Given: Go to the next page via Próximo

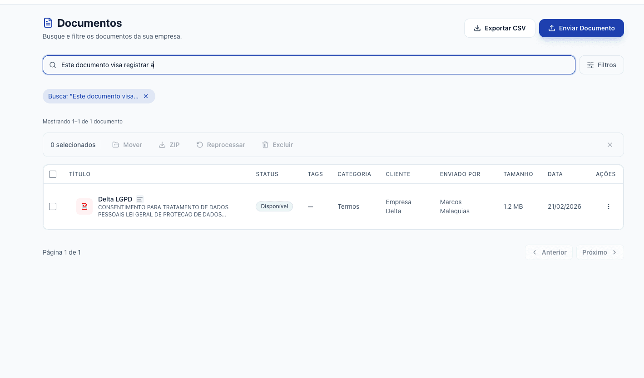Looking at the screenshot, I should pyautogui.click(x=599, y=252).
